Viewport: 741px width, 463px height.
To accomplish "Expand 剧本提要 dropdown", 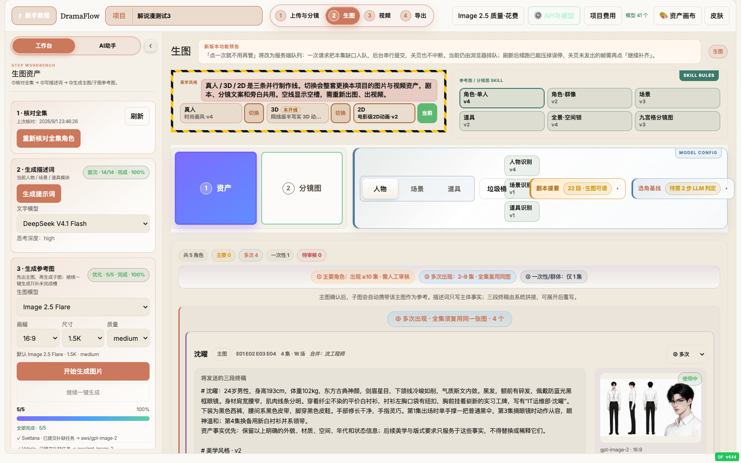I will point(578,188).
